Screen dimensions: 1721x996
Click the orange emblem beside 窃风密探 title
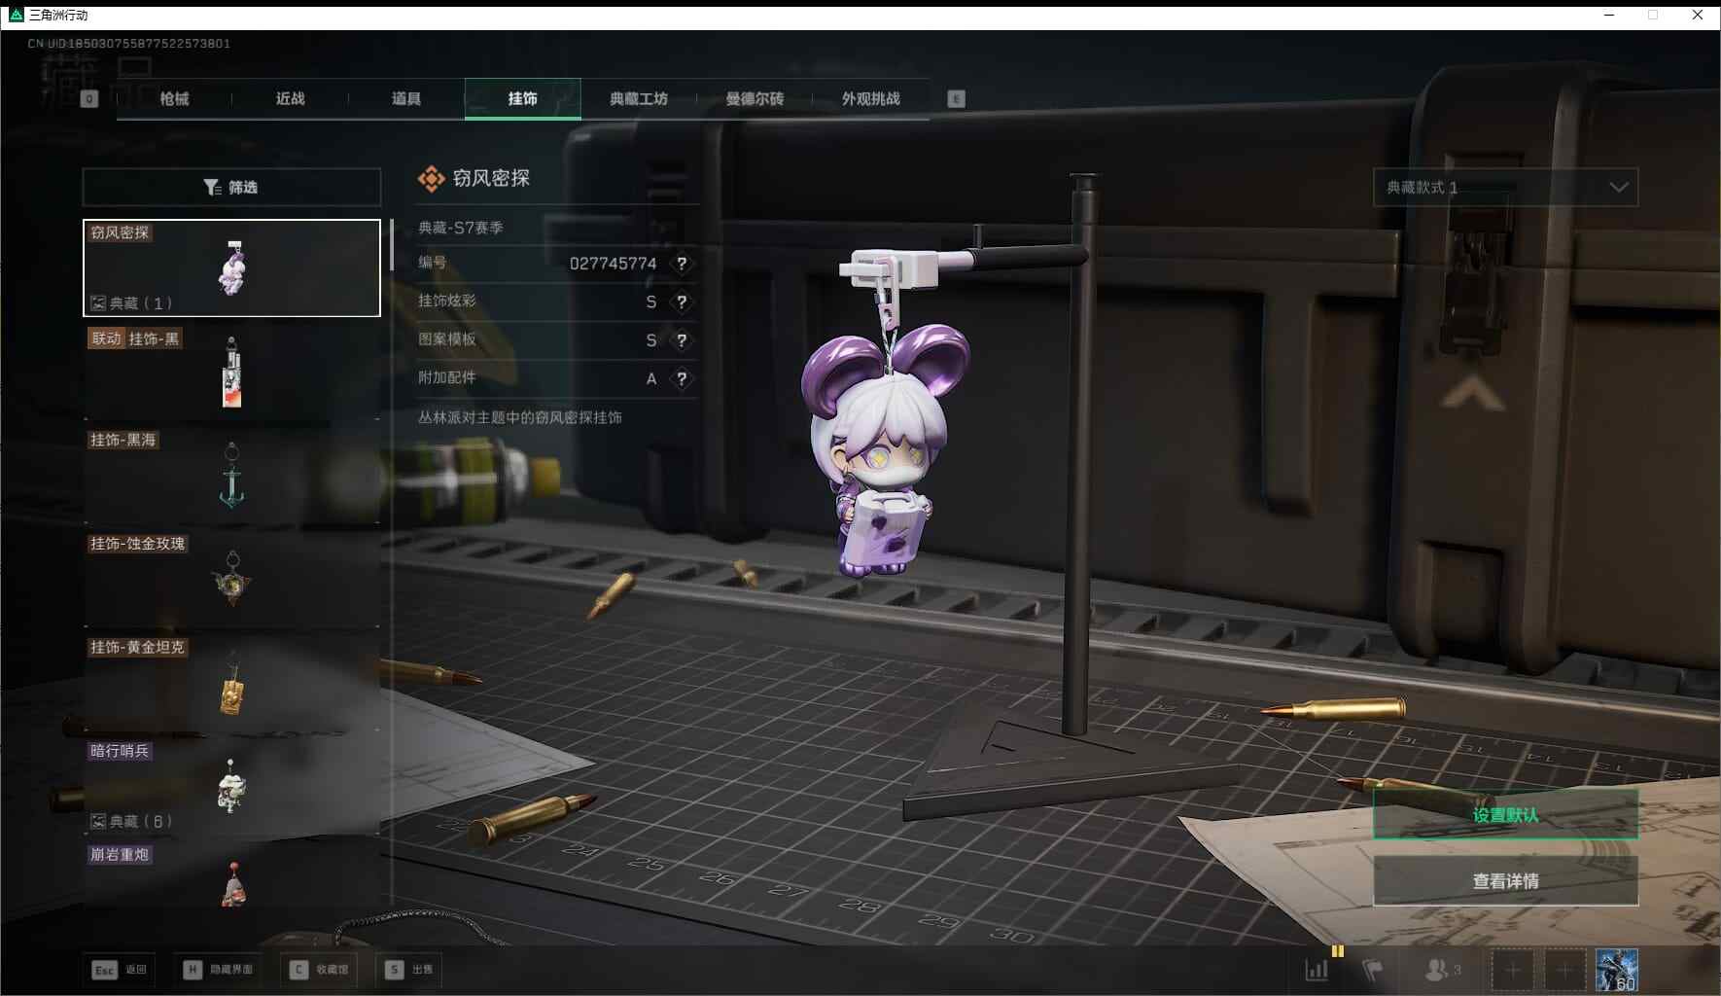coord(431,179)
